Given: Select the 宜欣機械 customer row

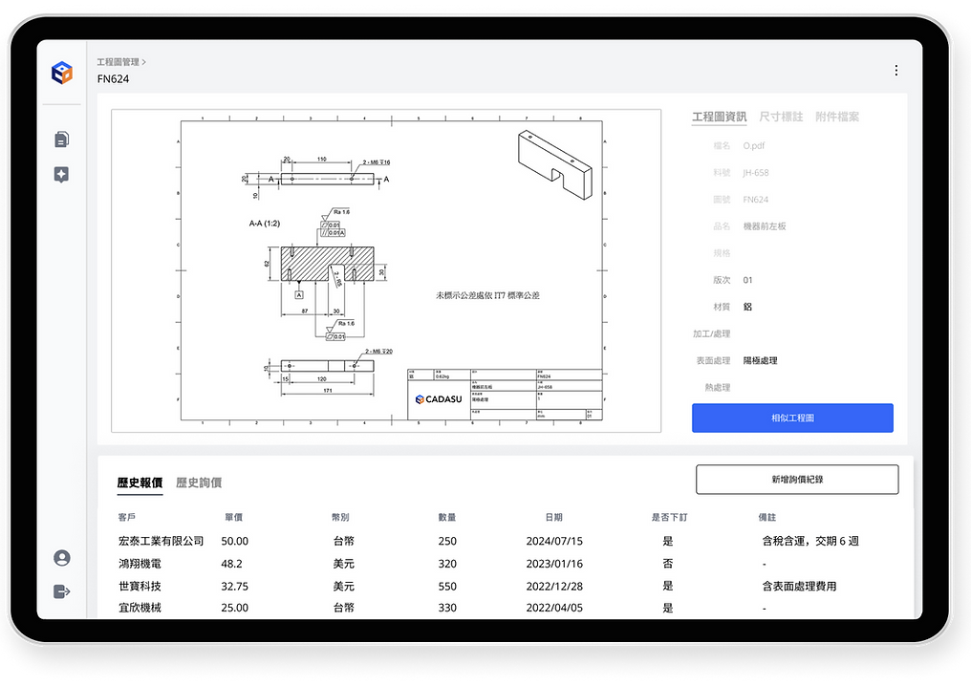Looking at the screenshot, I should (506, 608).
